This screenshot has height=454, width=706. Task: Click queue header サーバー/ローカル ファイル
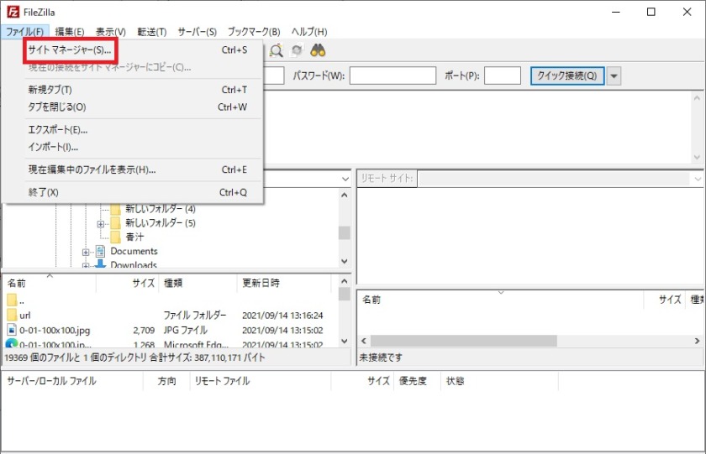pyautogui.click(x=72, y=381)
